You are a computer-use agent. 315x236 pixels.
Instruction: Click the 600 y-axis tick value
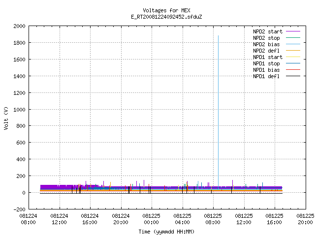(x=21, y=143)
